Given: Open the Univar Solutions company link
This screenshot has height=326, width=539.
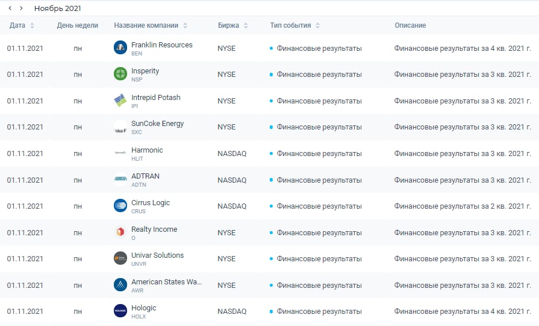Looking at the screenshot, I should pyautogui.click(x=158, y=255).
